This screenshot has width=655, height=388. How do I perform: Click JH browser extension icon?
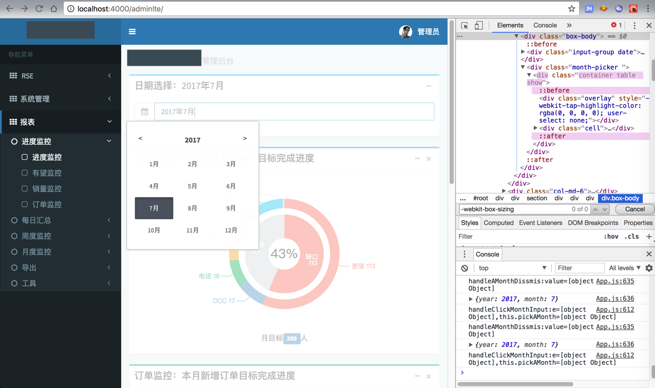pyautogui.click(x=589, y=8)
